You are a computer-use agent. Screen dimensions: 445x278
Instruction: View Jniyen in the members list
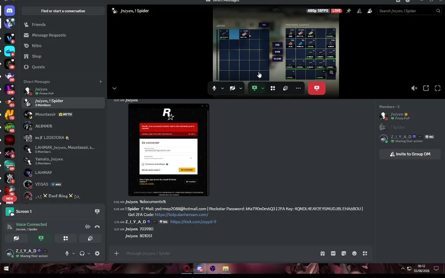point(410,116)
